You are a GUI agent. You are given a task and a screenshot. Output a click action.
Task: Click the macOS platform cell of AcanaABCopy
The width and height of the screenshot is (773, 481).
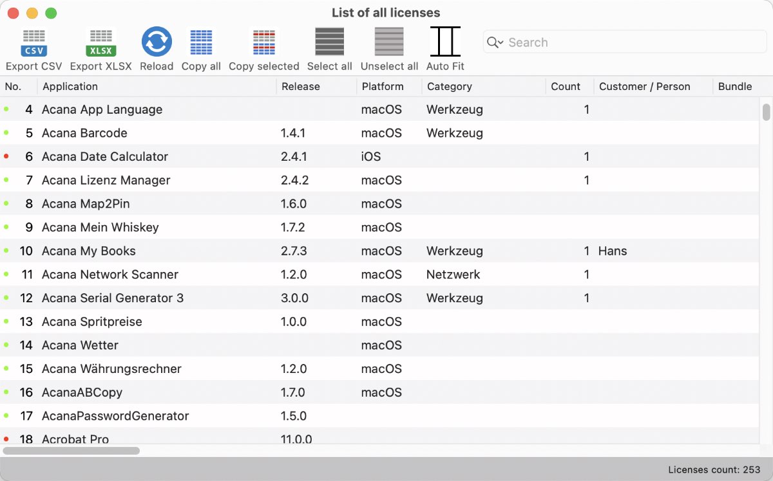click(x=381, y=392)
